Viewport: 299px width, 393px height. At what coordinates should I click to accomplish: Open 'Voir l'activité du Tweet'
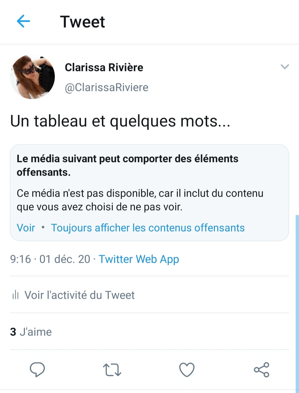pyautogui.click(x=79, y=295)
